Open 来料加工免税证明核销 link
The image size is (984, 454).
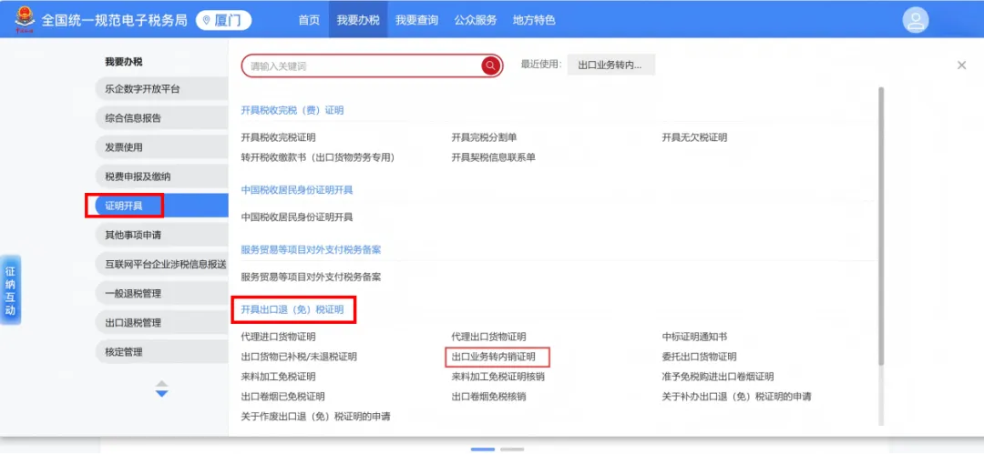[x=497, y=377]
